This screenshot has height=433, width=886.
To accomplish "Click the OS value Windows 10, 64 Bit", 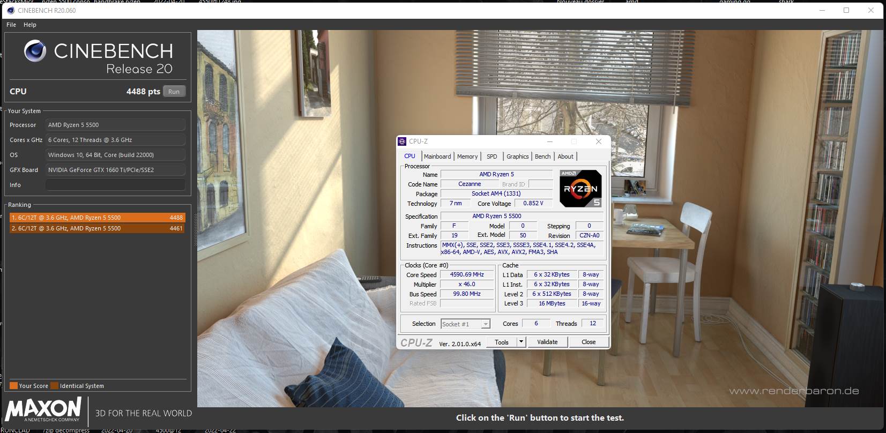I will (115, 155).
